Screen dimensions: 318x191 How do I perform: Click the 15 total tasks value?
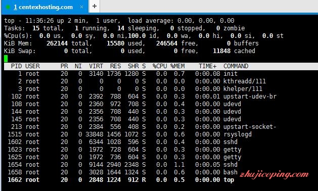[36, 28]
